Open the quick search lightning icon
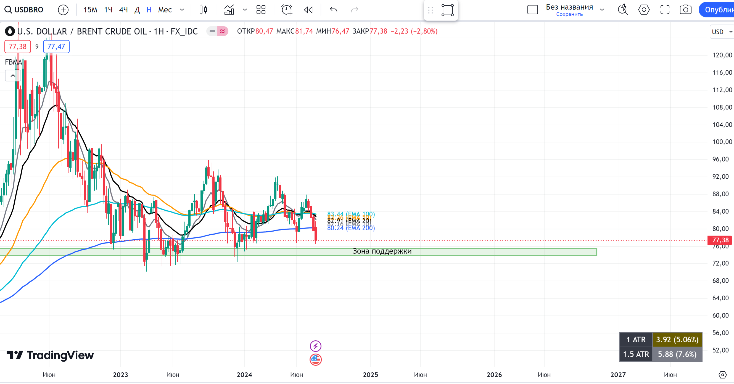Viewport: 734px width, 384px height. pyautogui.click(x=623, y=10)
